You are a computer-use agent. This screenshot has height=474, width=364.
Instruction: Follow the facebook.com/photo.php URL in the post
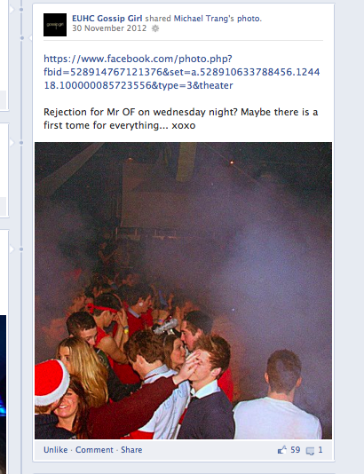click(x=181, y=72)
